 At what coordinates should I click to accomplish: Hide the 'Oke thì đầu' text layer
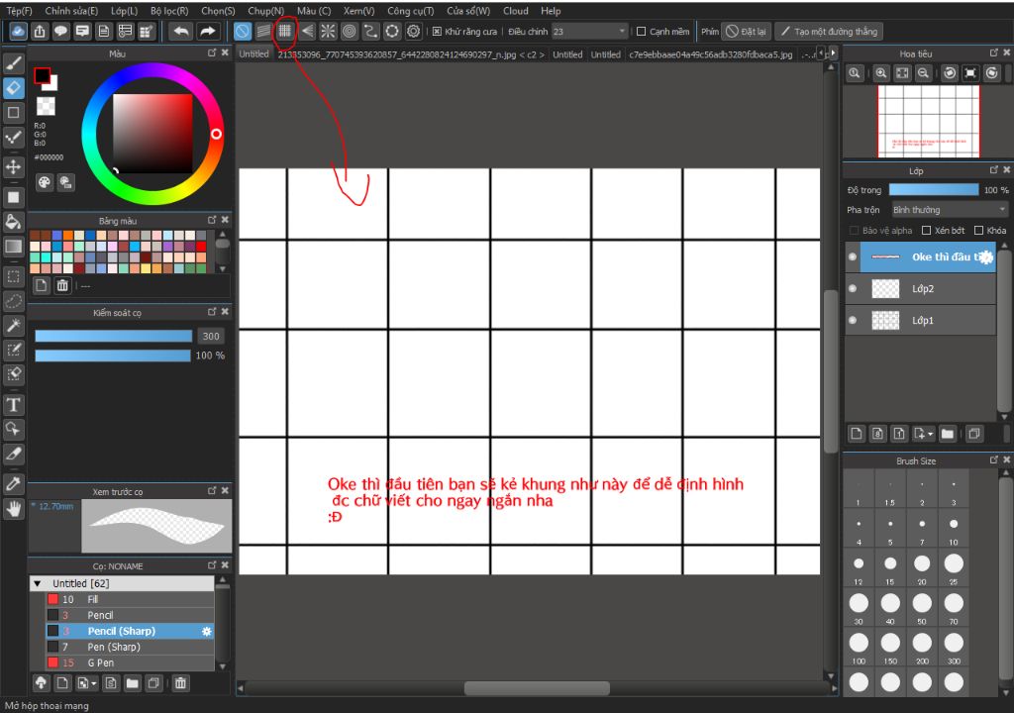(x=853, y=256)
